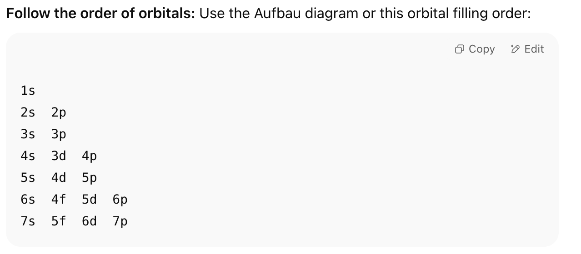
Task: Click the 6d orbital entry
Action: click(x=90, y=221)
